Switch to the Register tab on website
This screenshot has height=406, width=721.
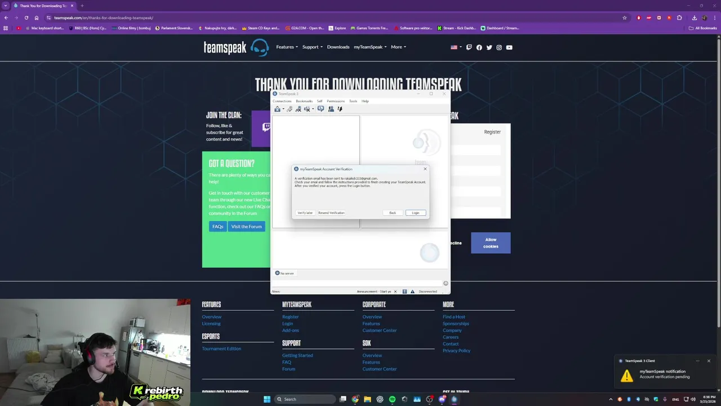492,132
